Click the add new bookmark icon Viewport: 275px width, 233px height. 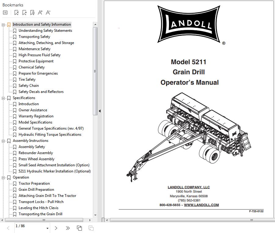(24, 13)
